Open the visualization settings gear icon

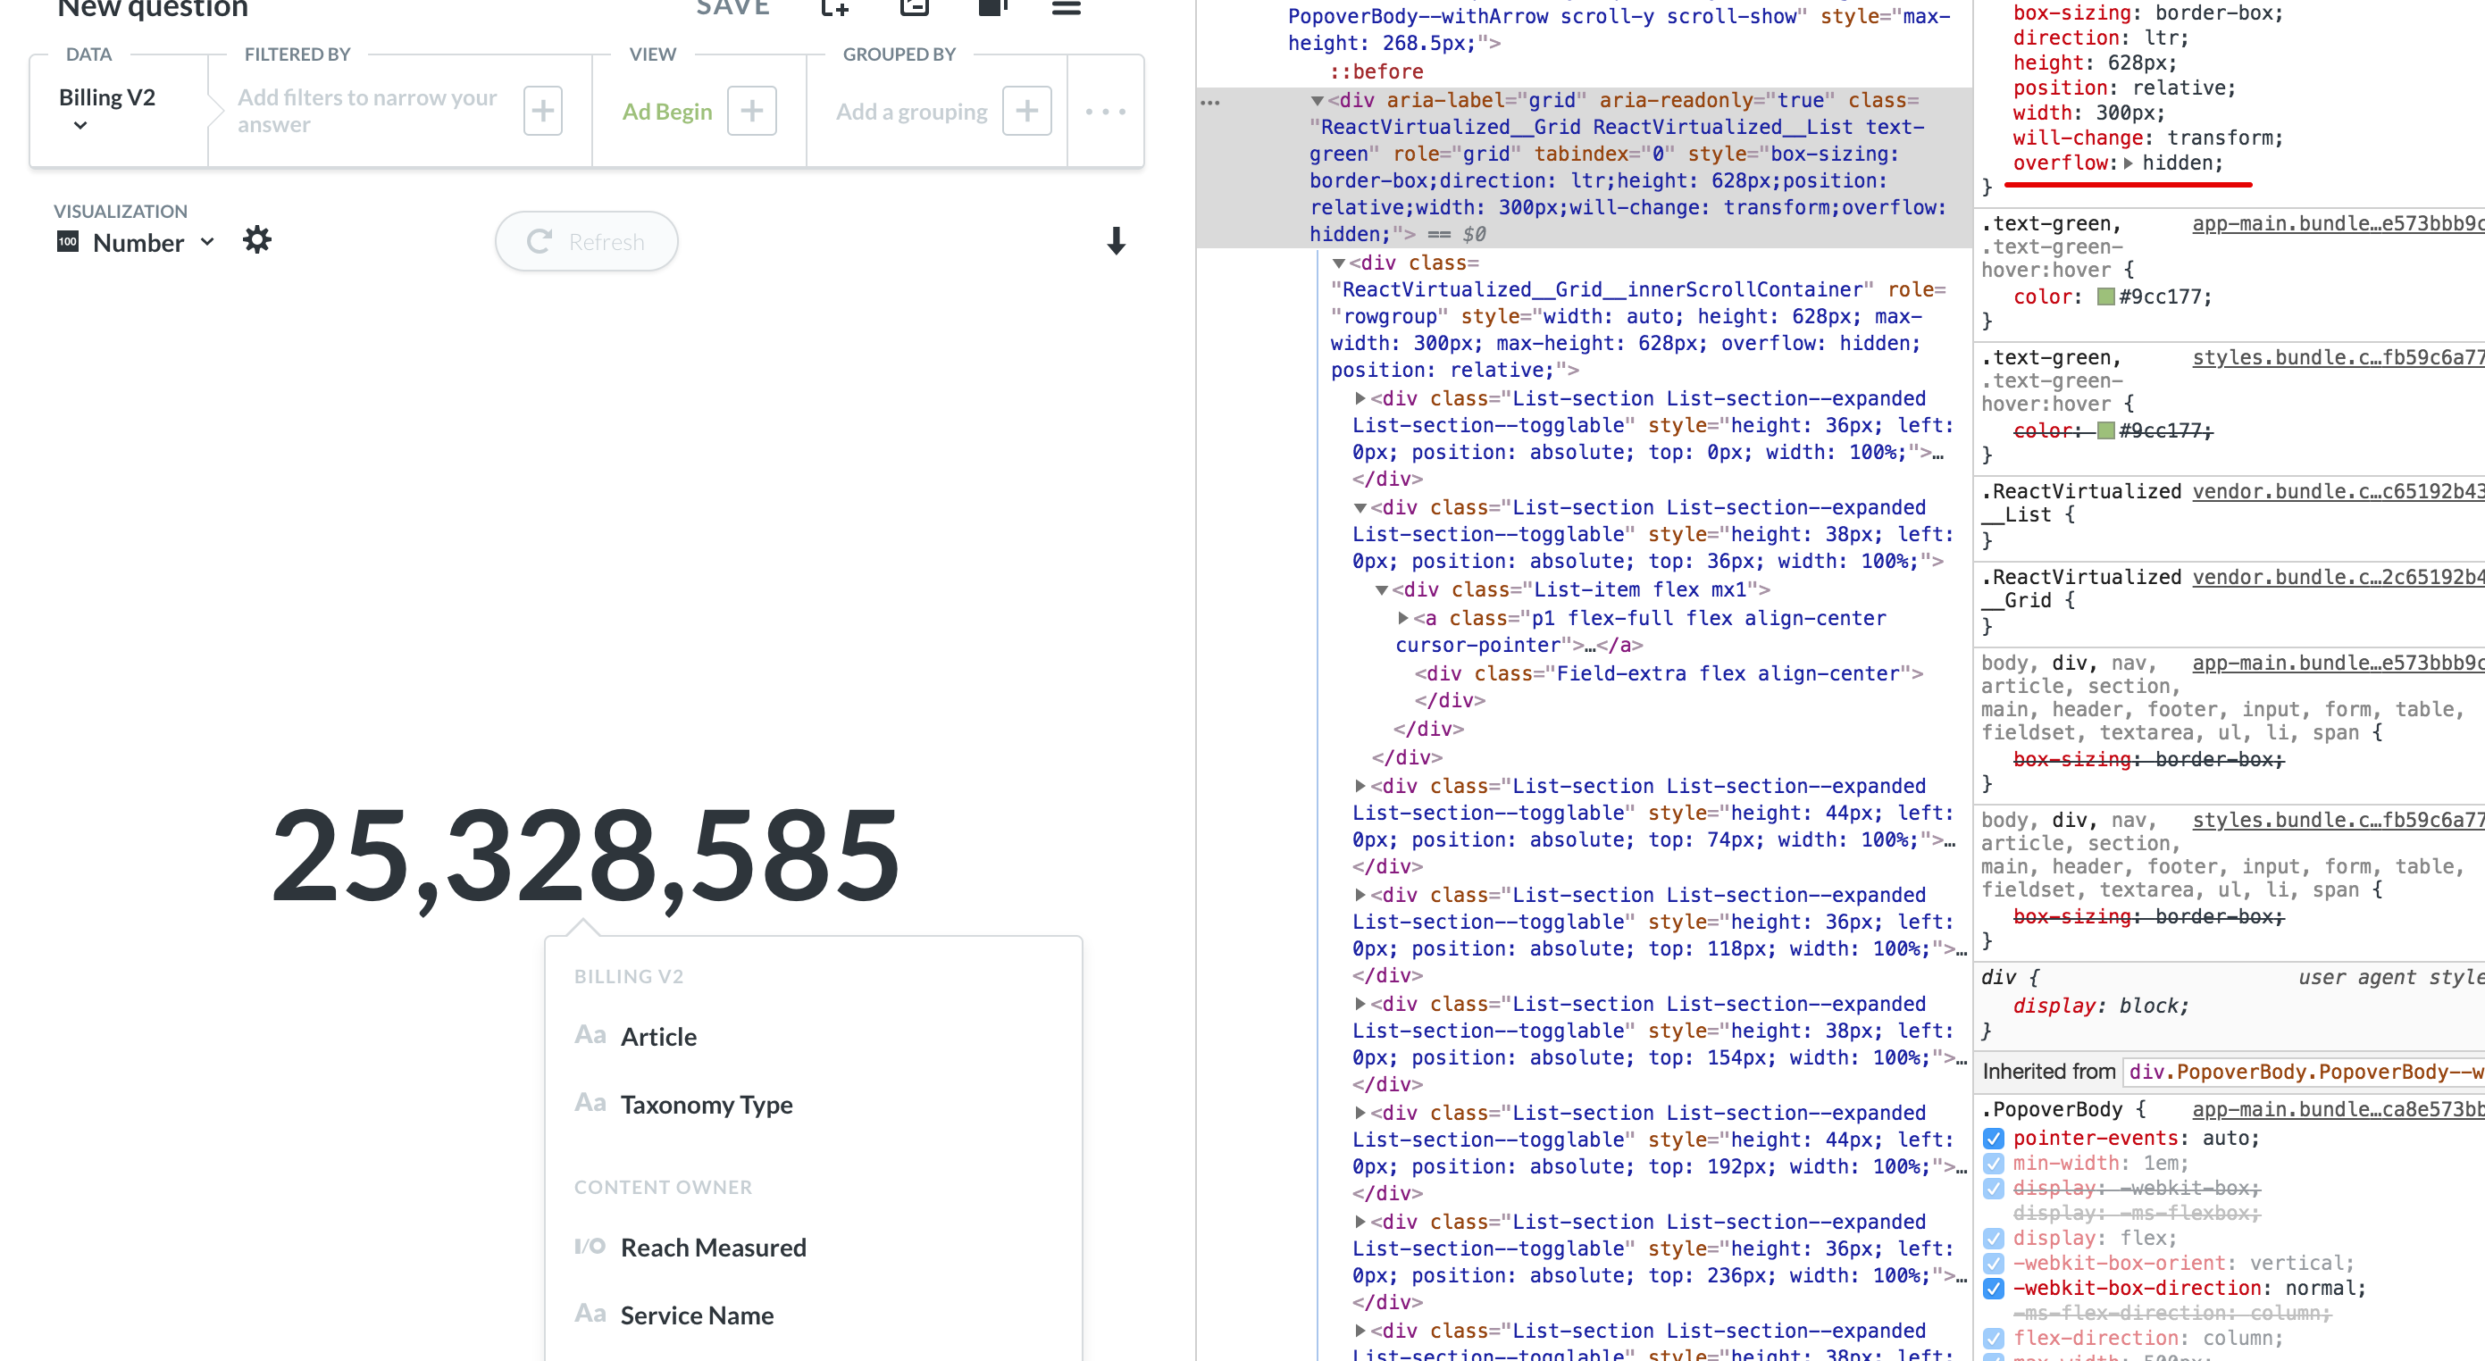256,240
